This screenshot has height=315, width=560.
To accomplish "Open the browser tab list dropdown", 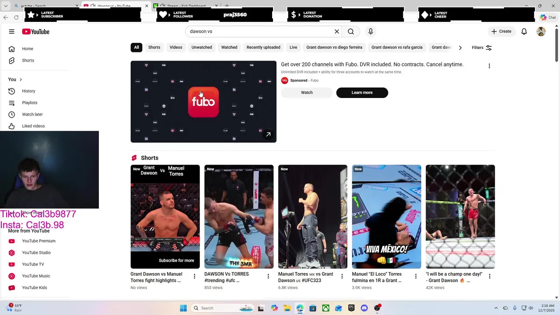I will pos(6,6).
